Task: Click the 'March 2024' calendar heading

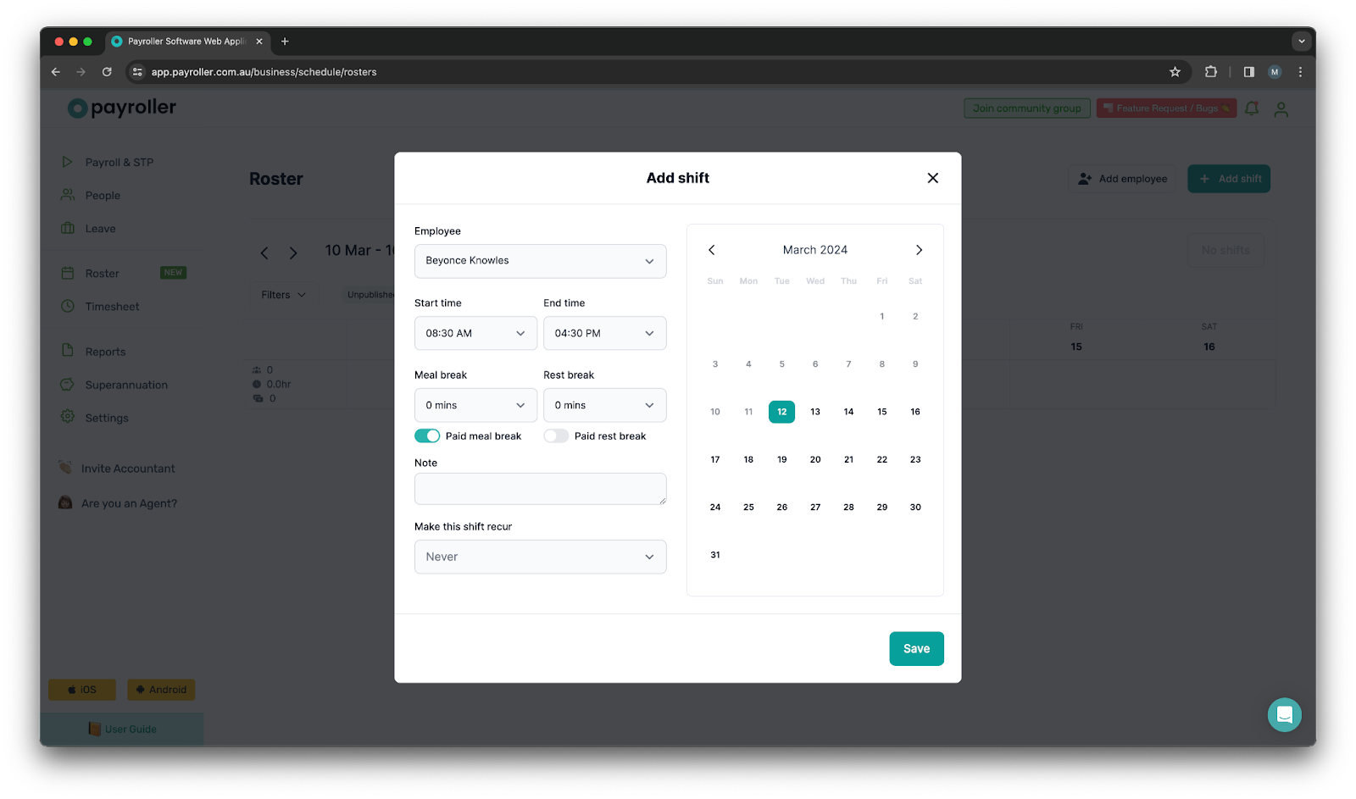Action: click(x=815, y=250)
